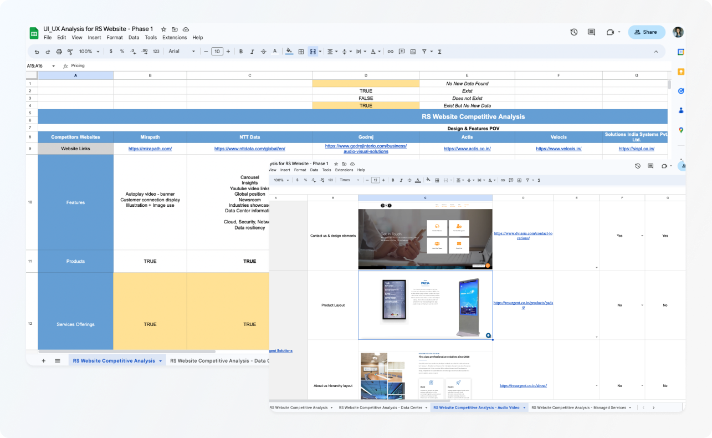Open horizontal align dropdown in back window
The width and height of the screenshot is (712, 438).
tap(332, 52)
